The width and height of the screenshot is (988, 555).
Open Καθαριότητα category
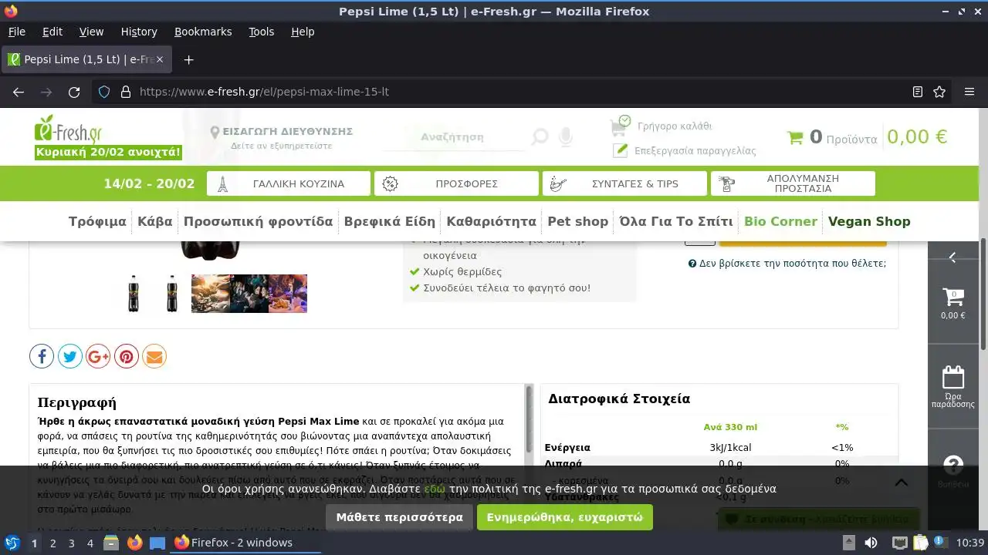[x=491, y=221]
